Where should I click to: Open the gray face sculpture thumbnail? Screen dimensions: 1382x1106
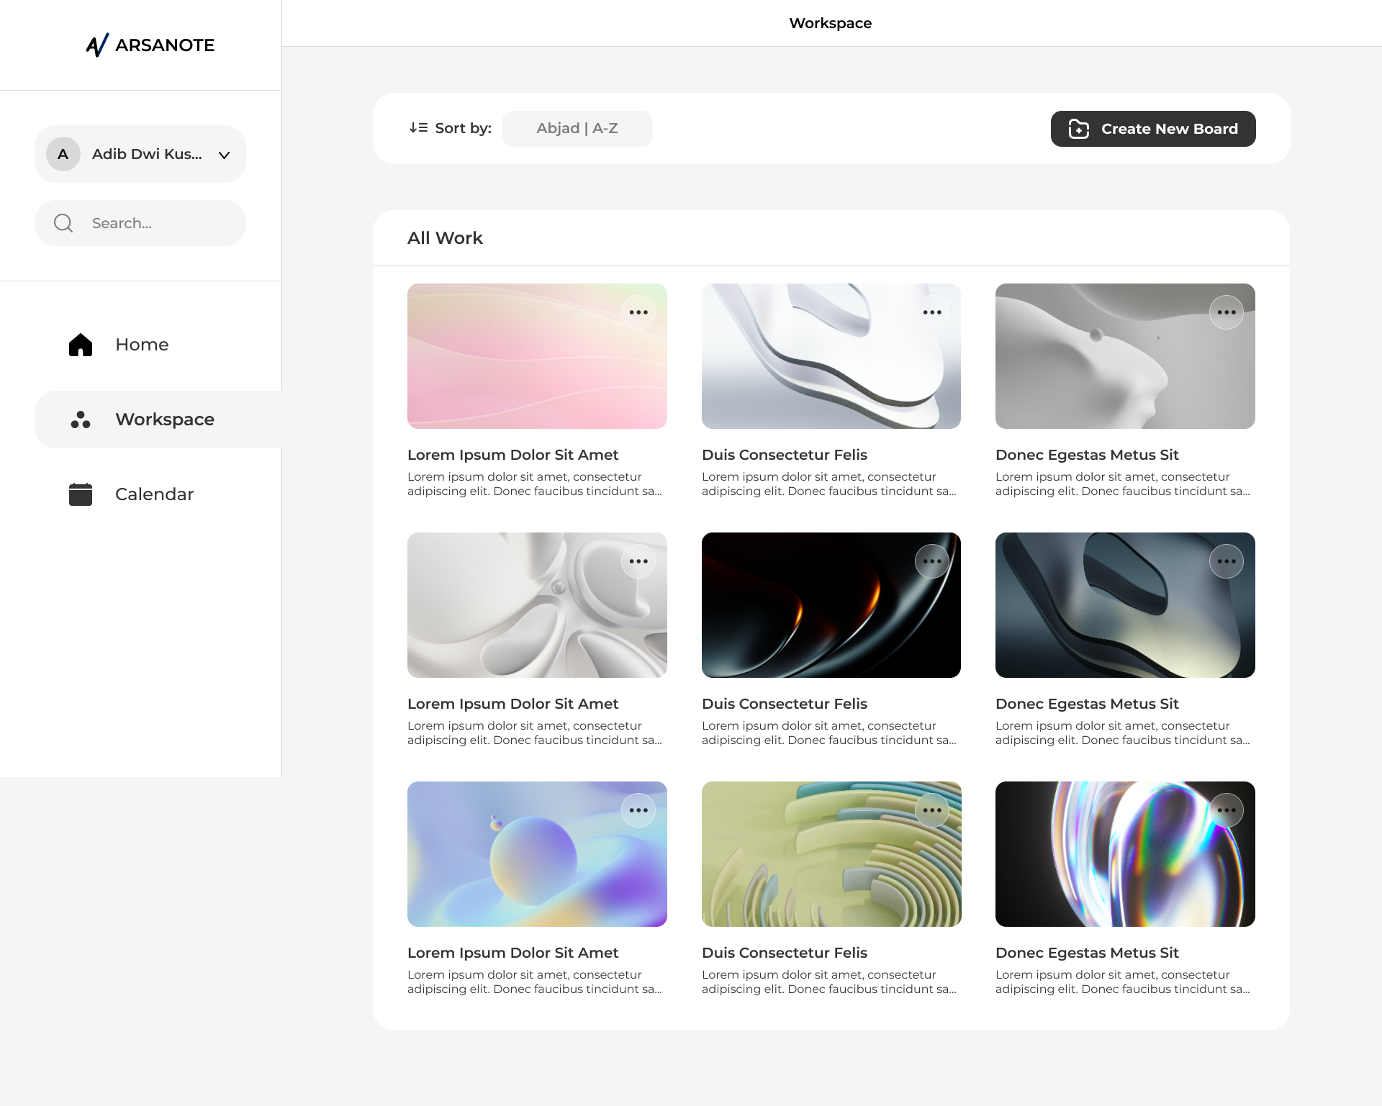pos(1108,367)
